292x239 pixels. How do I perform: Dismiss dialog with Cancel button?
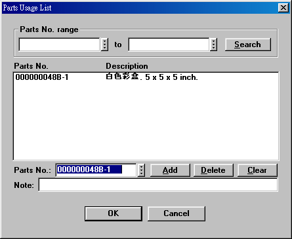click(x=177, y=213)
